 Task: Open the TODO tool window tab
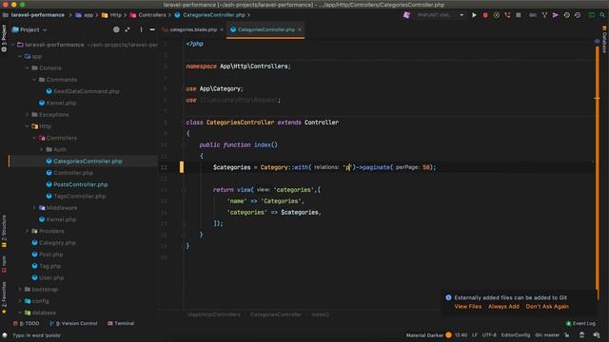(x=27, y=323)
